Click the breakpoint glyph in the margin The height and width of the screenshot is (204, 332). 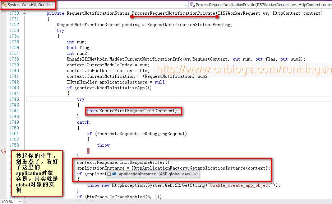click(4, 151)
